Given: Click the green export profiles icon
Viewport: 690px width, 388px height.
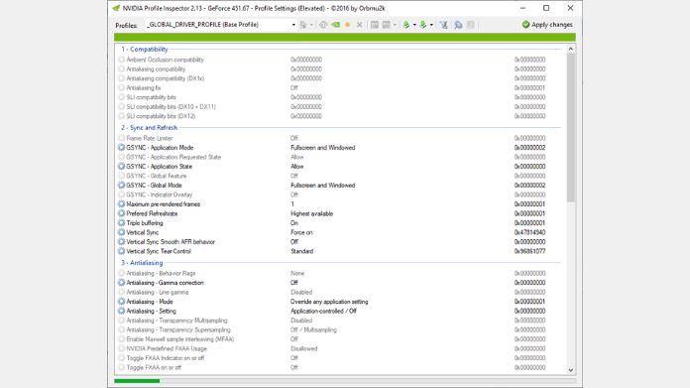Looking at the screenshot, I should pos(406,25).
